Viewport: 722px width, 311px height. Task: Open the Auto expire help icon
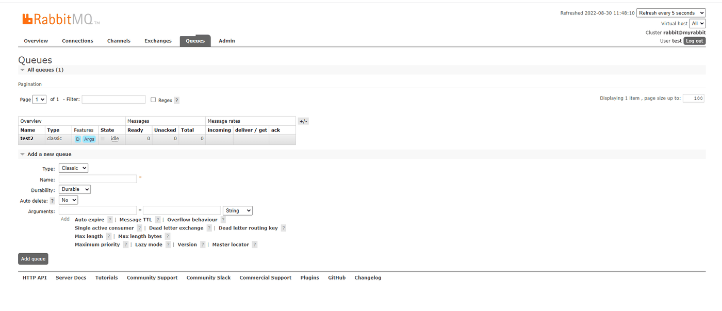pos(110,220)
